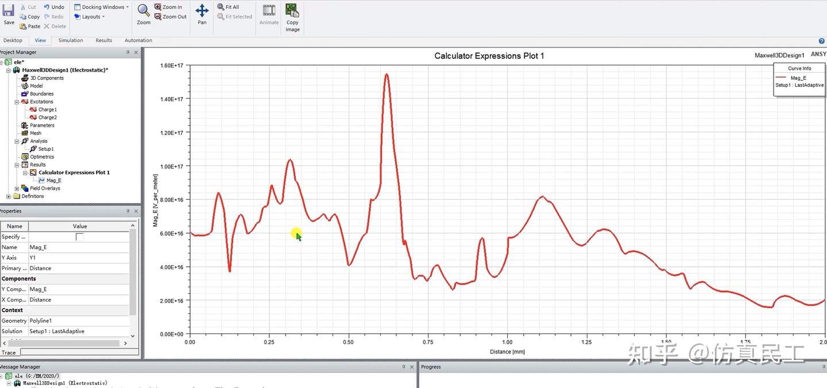Viewport: 827px width, 388px height.
Task: Switch to the Simulation ribbon tab
Action: (x=71, y=40)
